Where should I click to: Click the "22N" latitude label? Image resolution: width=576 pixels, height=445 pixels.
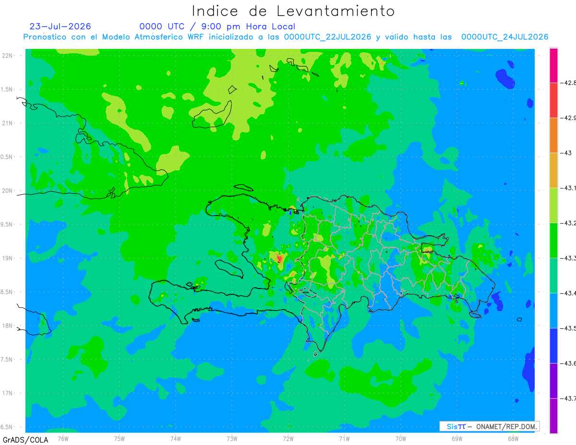[8, 55]
